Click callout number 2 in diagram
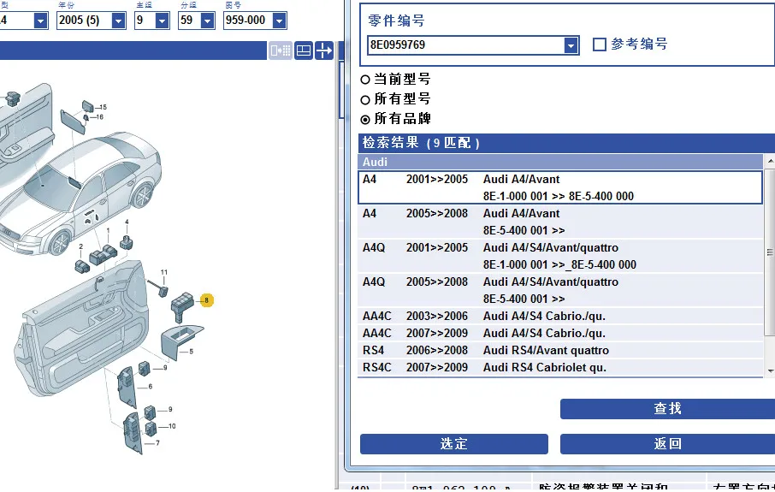775x492 pixels. (81, 246)
